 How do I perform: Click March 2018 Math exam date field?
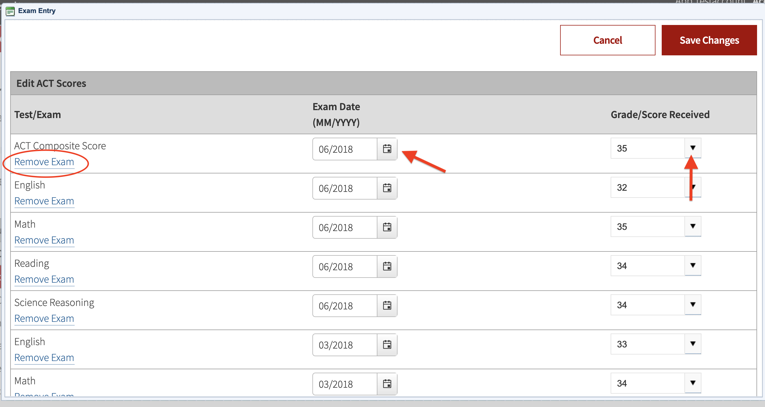point(344,384)
